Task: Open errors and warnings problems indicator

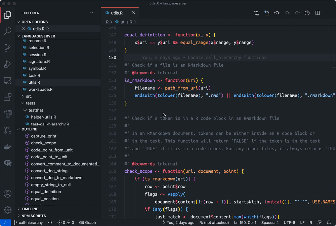Action: (x=66, y=223)
